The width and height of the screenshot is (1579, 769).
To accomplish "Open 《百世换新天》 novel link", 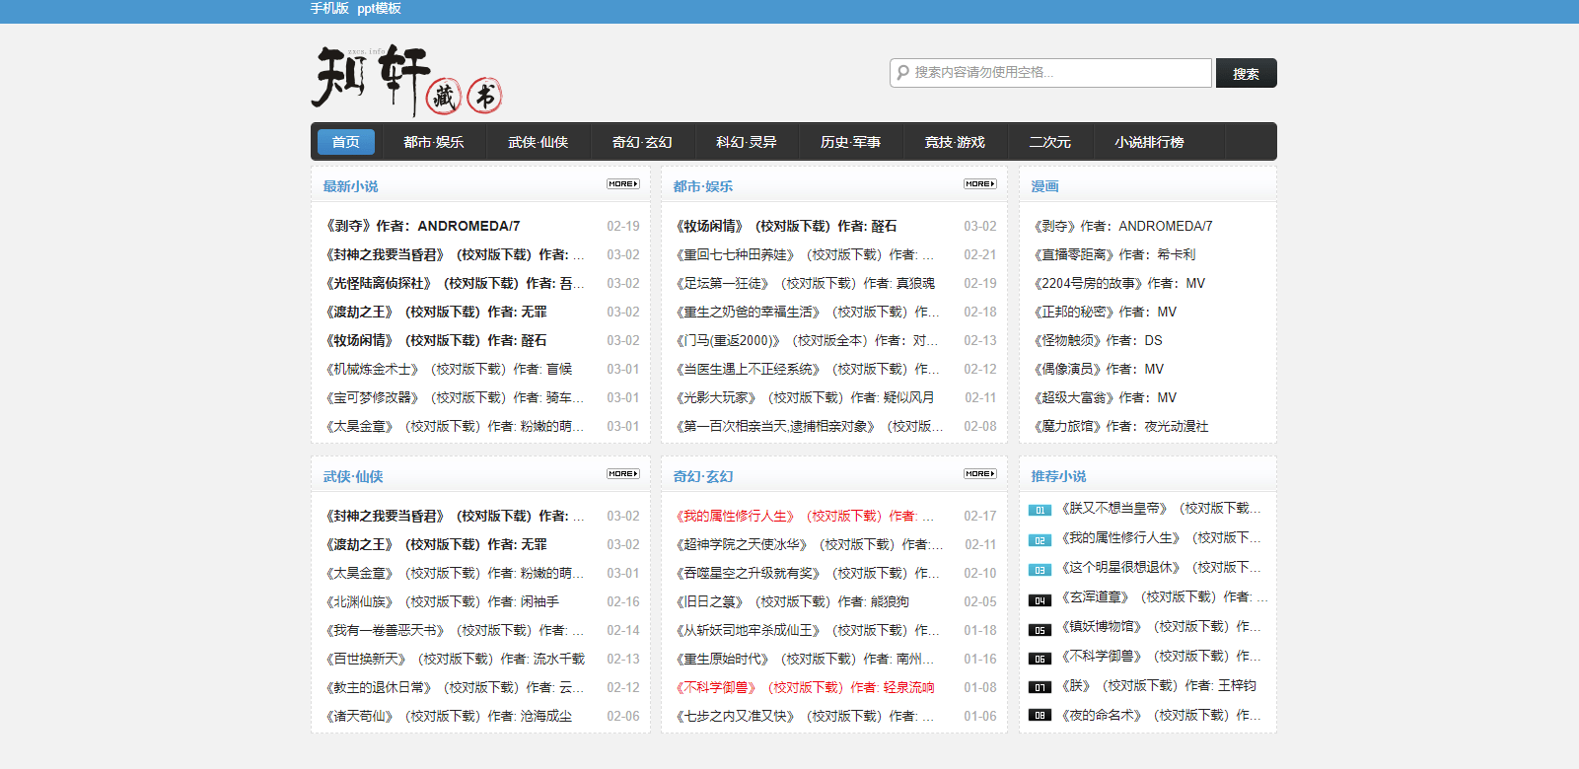I will 455,659.
